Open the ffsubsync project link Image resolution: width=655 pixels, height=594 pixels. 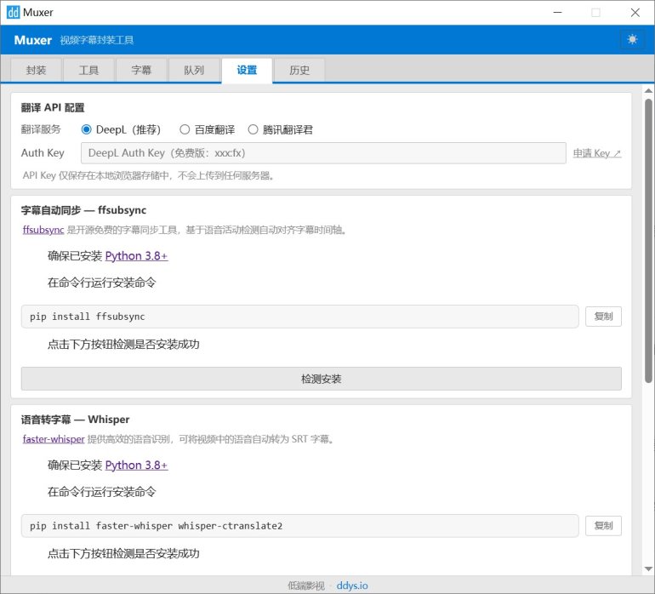pos(43,230)
